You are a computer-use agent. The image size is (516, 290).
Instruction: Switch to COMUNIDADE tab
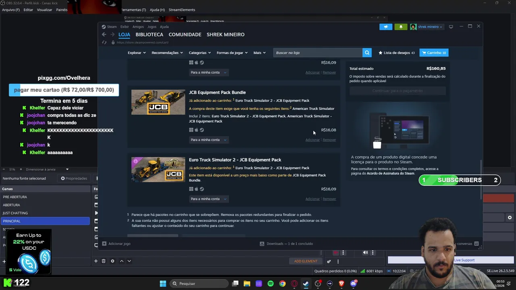pos(185,35)
